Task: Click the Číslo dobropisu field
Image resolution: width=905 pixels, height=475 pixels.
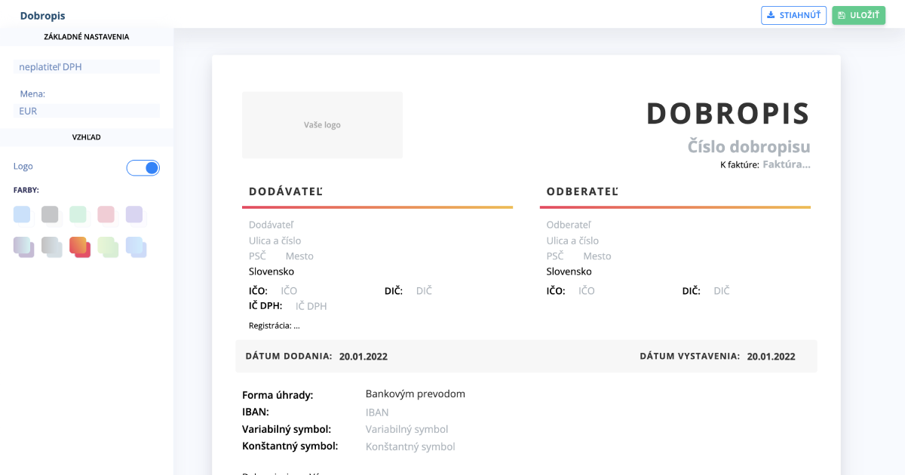Action: tap(748, 146)
